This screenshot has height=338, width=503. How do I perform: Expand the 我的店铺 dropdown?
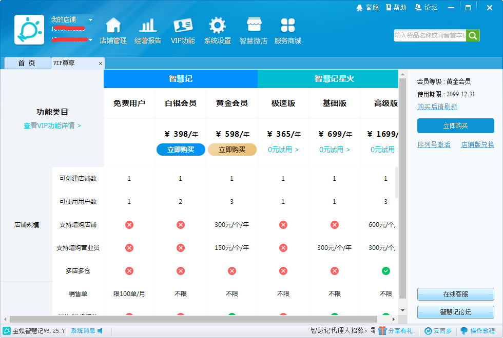90,20
